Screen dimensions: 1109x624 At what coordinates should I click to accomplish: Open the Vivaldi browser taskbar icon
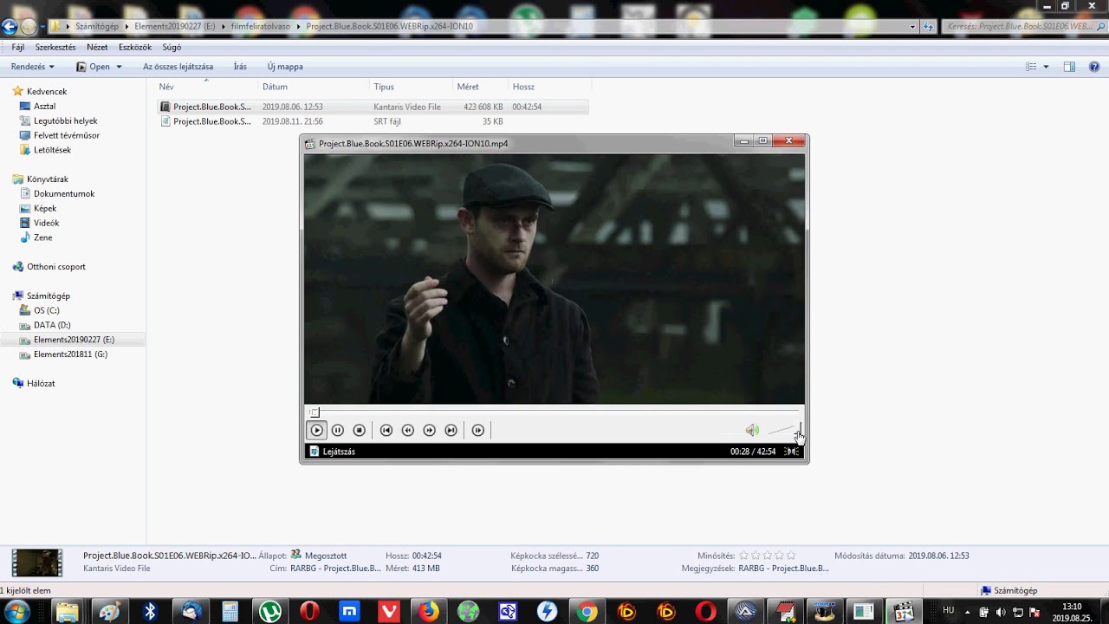tap(389, 612)
